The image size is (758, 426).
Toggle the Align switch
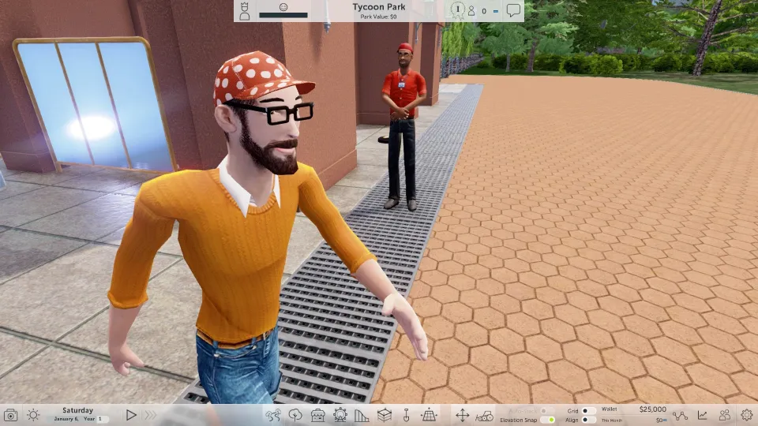click(x=587, y=420)
